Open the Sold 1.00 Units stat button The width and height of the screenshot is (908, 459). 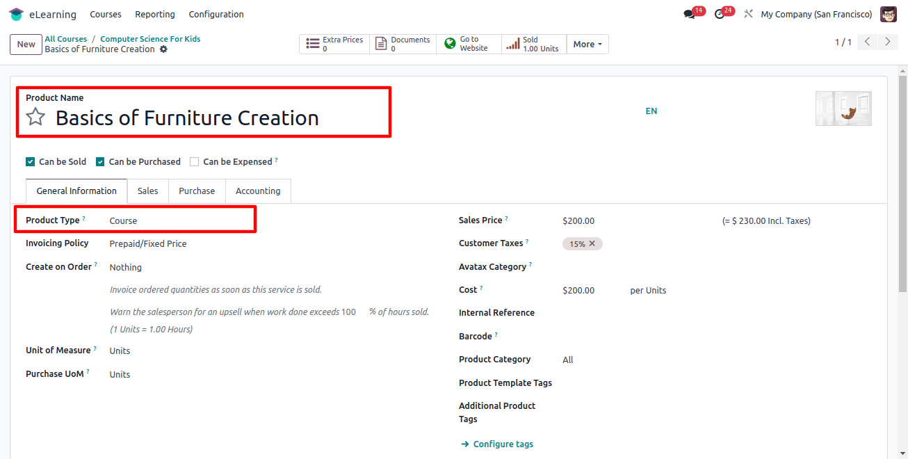tap(533, 44)
